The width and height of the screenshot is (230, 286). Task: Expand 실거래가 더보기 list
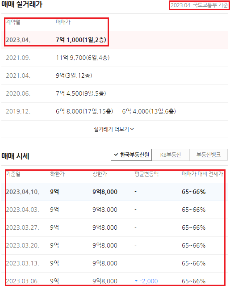(x=114, y=129)
